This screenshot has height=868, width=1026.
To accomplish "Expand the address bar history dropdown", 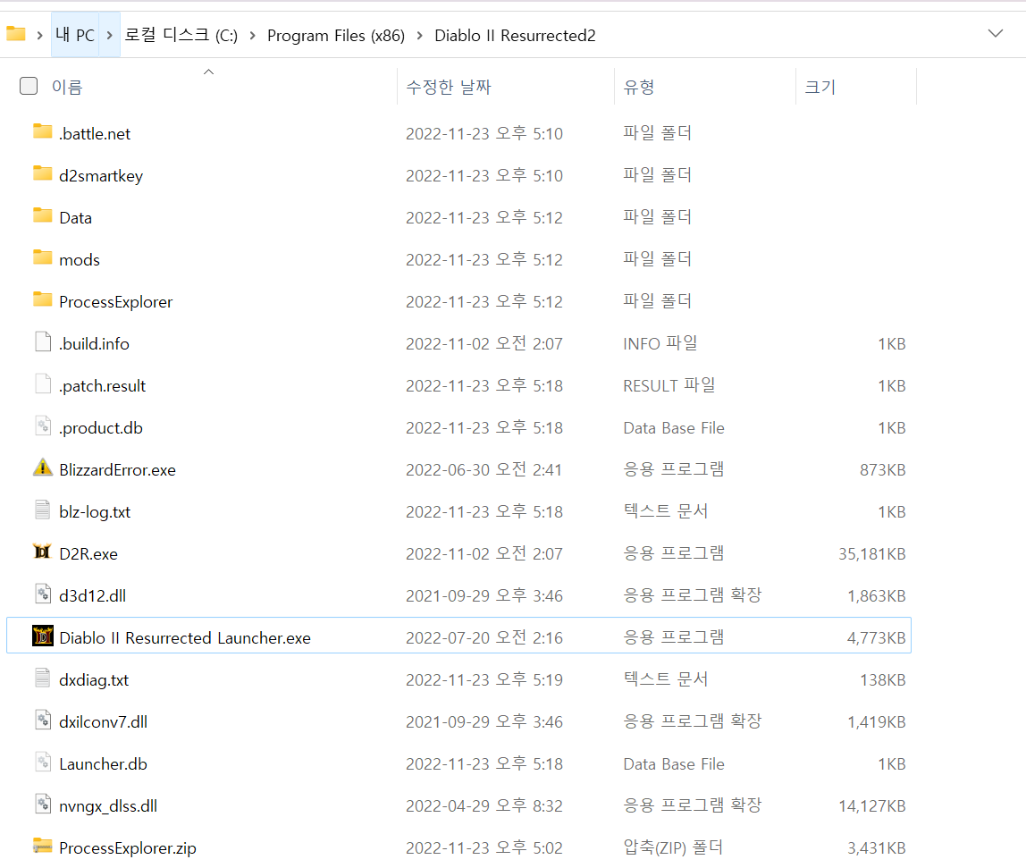I will pyautogui.click(x=996, y=33).
